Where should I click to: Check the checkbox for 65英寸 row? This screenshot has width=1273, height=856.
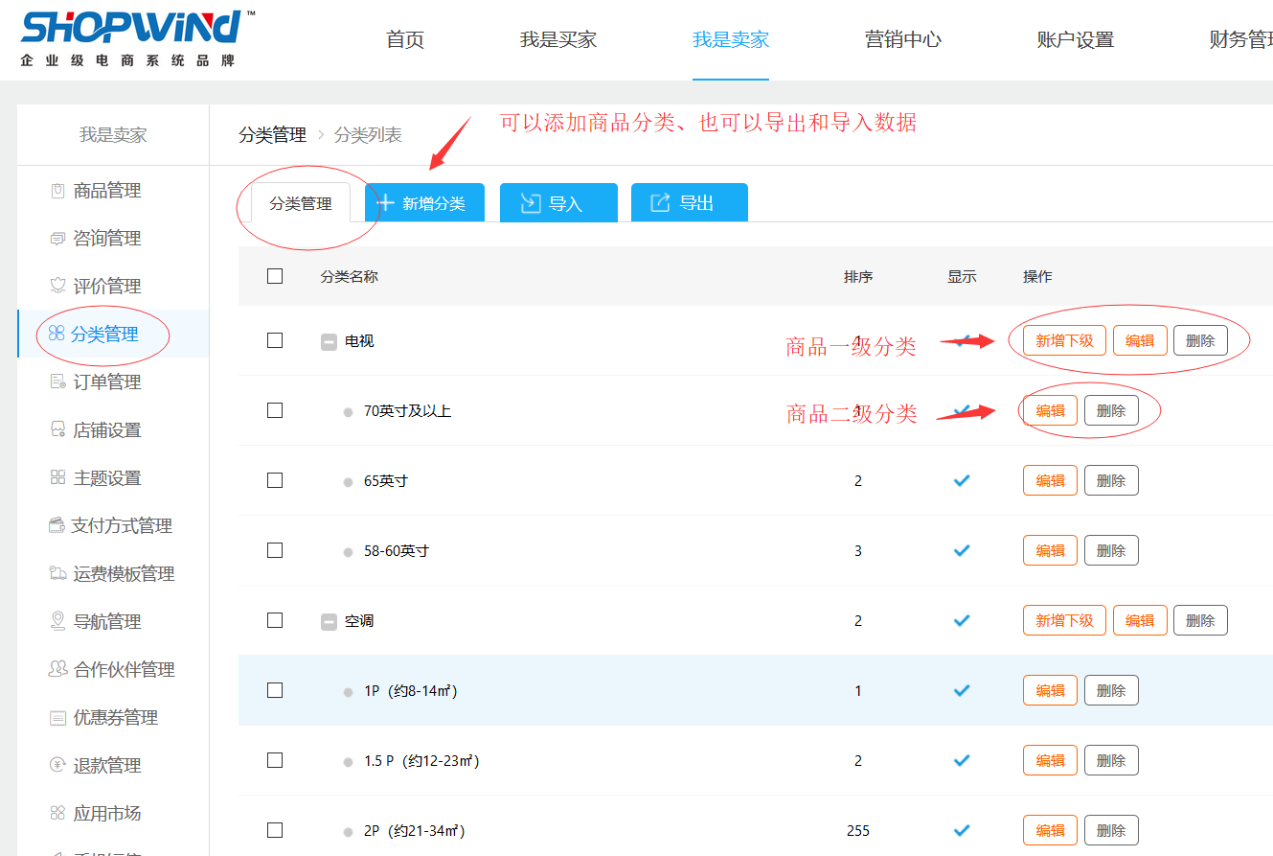tap(275, 480)
